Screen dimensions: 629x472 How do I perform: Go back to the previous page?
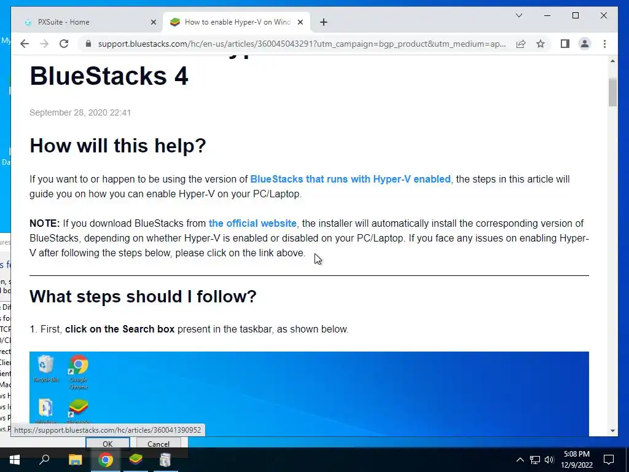[x=25, y=44]
